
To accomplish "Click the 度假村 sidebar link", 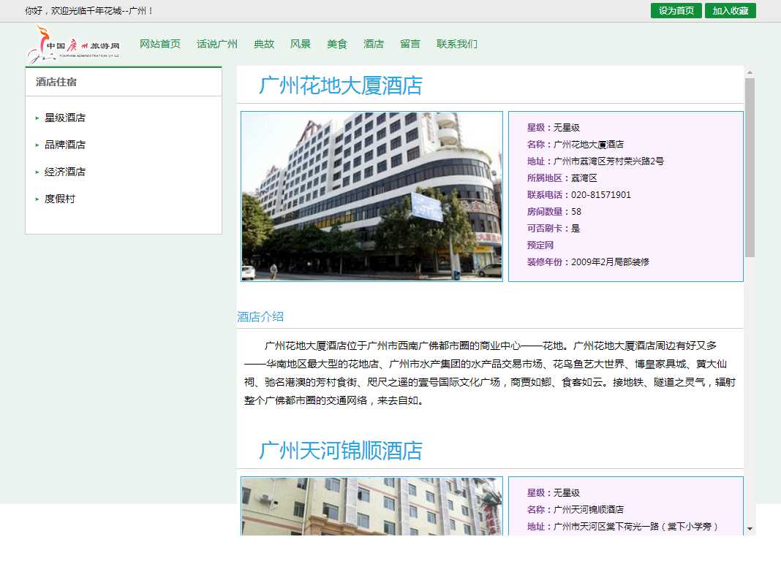I will (x=60, y=199).
